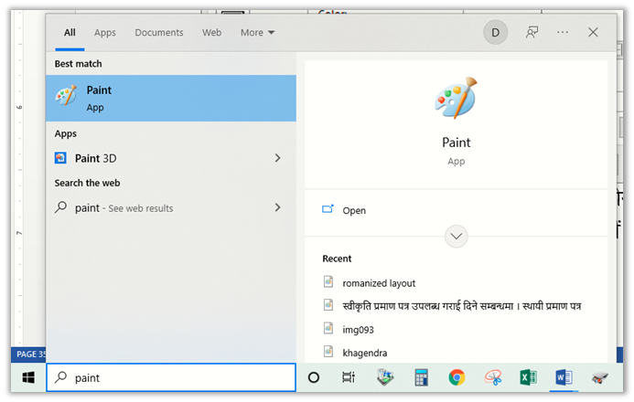634x402 pixels.
Task: Click the file icon beside romanized layout
Action: [328, 281]
